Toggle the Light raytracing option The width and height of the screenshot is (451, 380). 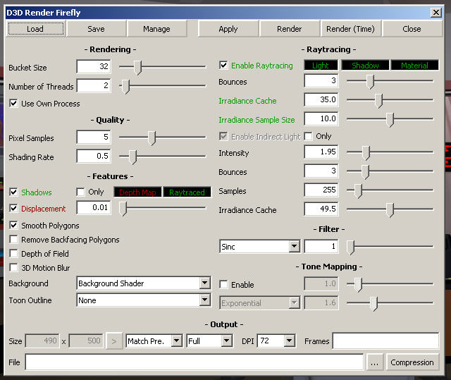pyautogui.click(x=321, y=66)
